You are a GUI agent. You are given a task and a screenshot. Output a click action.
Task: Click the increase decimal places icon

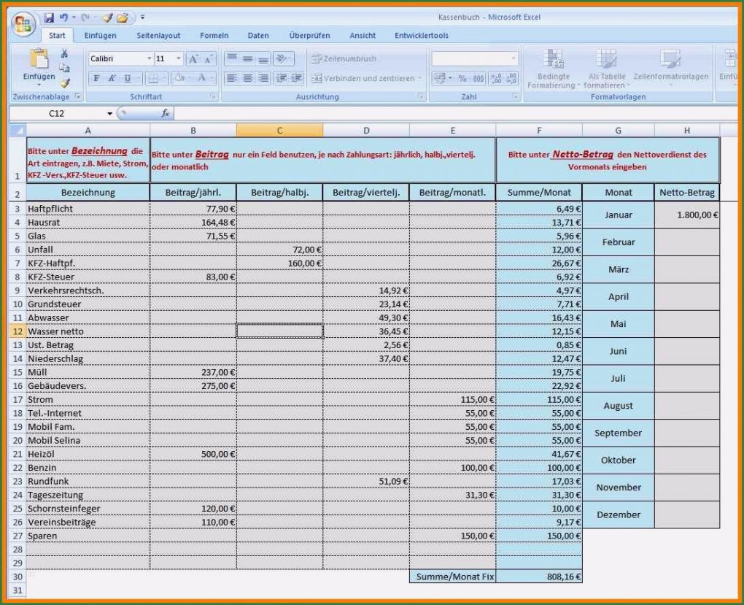tap(495, 78)
